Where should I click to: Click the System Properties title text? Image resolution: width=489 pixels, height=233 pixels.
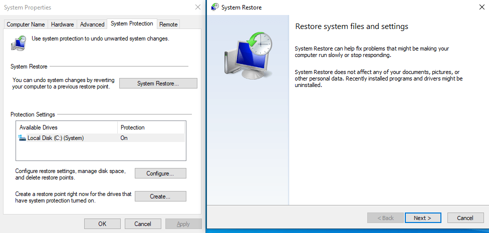(x=28, y=7)
